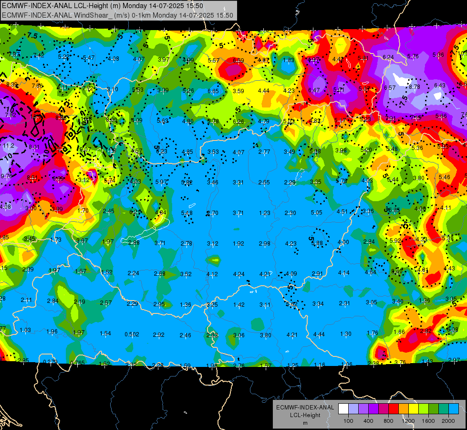The width and height of the screenshot is (467, 430).
Task: Click the wind shear value 2.70
Action: click(212, 213)
